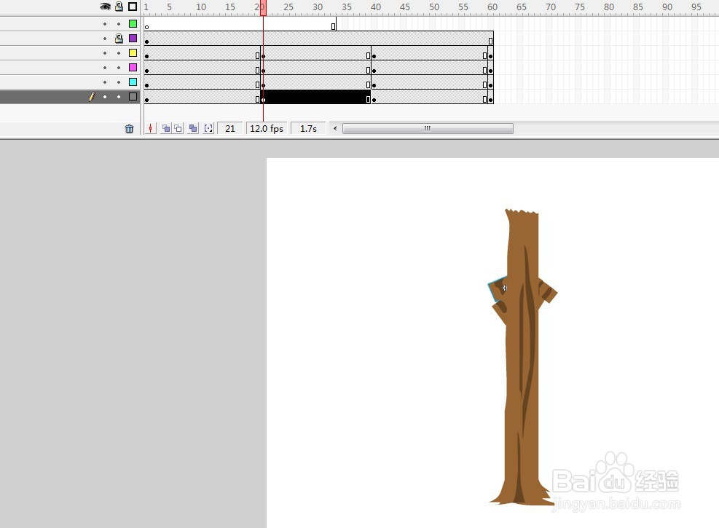
Task: Click the horizontal timeline scrollbar thumb
Action: [x=428, y=128]
